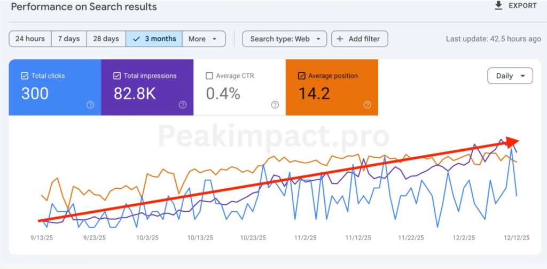Switch to the 7 days range
Image resolution: width=547 pixels, height=269 pixels.
coord(69,39)
